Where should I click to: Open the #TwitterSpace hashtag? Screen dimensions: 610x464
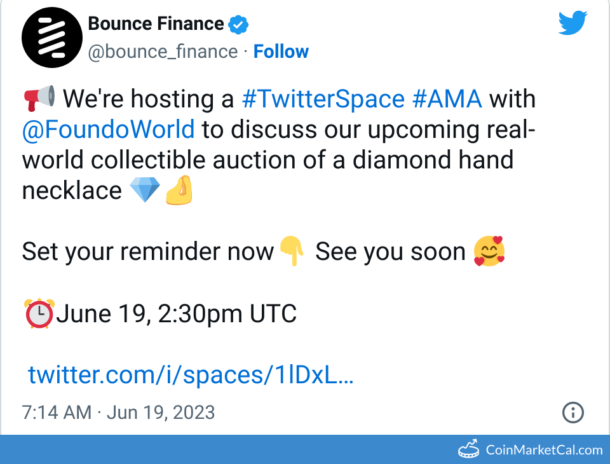pyautogui.click(x=323, y=99)
